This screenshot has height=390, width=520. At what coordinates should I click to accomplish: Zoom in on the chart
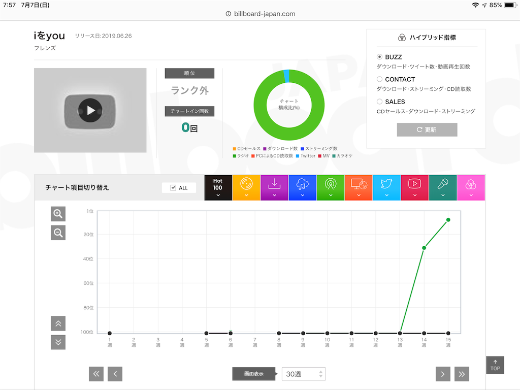tap(58, 214)
